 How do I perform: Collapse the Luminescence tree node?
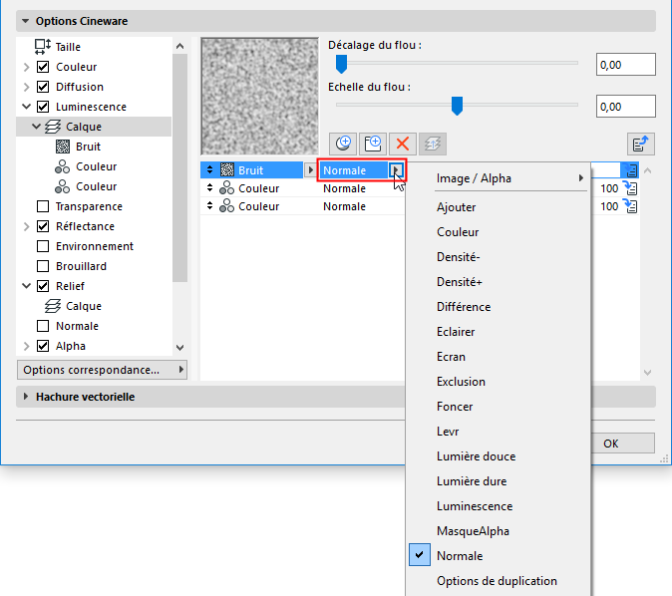point(27,107)
